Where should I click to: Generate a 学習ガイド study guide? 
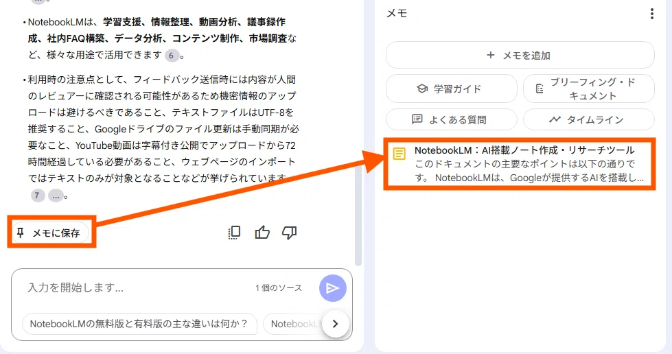[x=451, y=88]
